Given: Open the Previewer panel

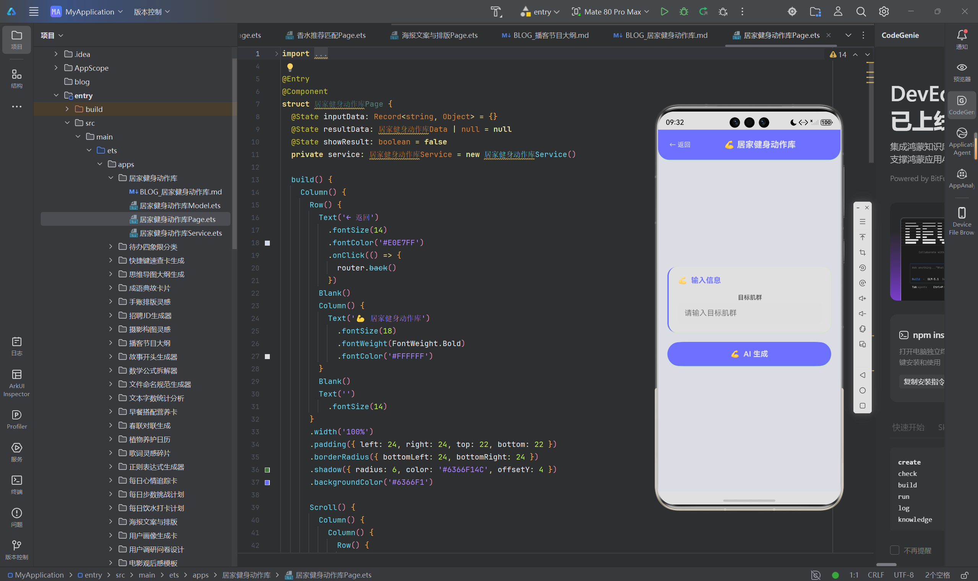Looking at the screenshot, I should (x=962, y=72).
